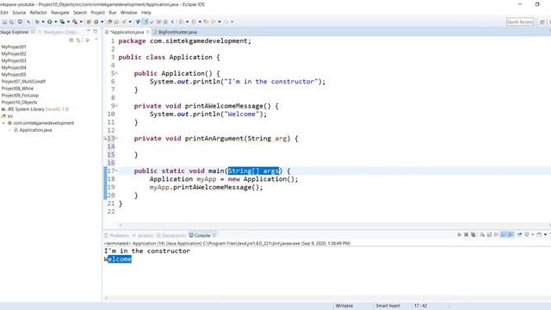Terminate the launch from Console toolbar

(x=459, y=234)
